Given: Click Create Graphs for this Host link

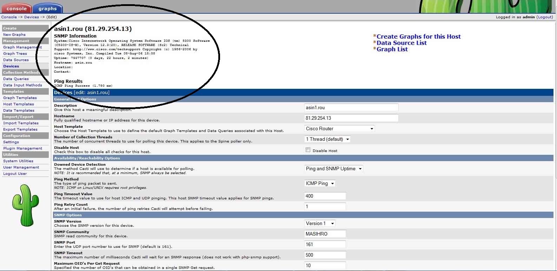Looking at the screenshot, I should pos(418,37).
